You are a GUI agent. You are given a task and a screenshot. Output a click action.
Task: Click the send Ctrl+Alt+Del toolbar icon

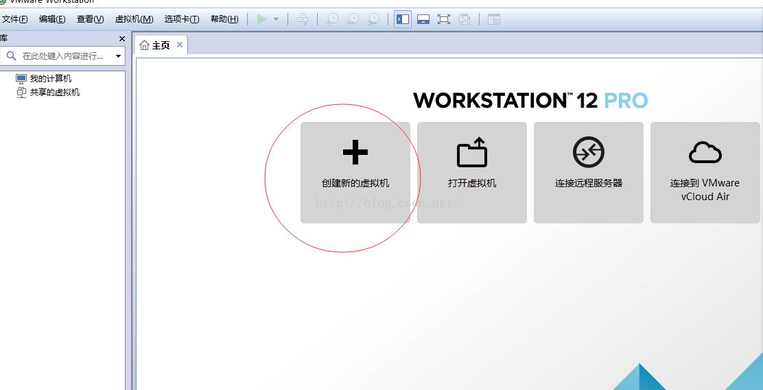click(x=303, y=19)
